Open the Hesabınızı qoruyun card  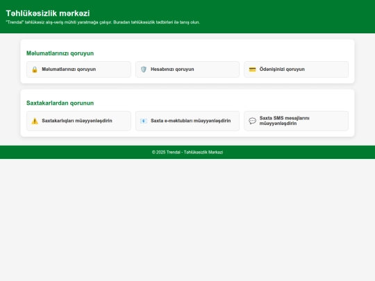coord(187,69)
